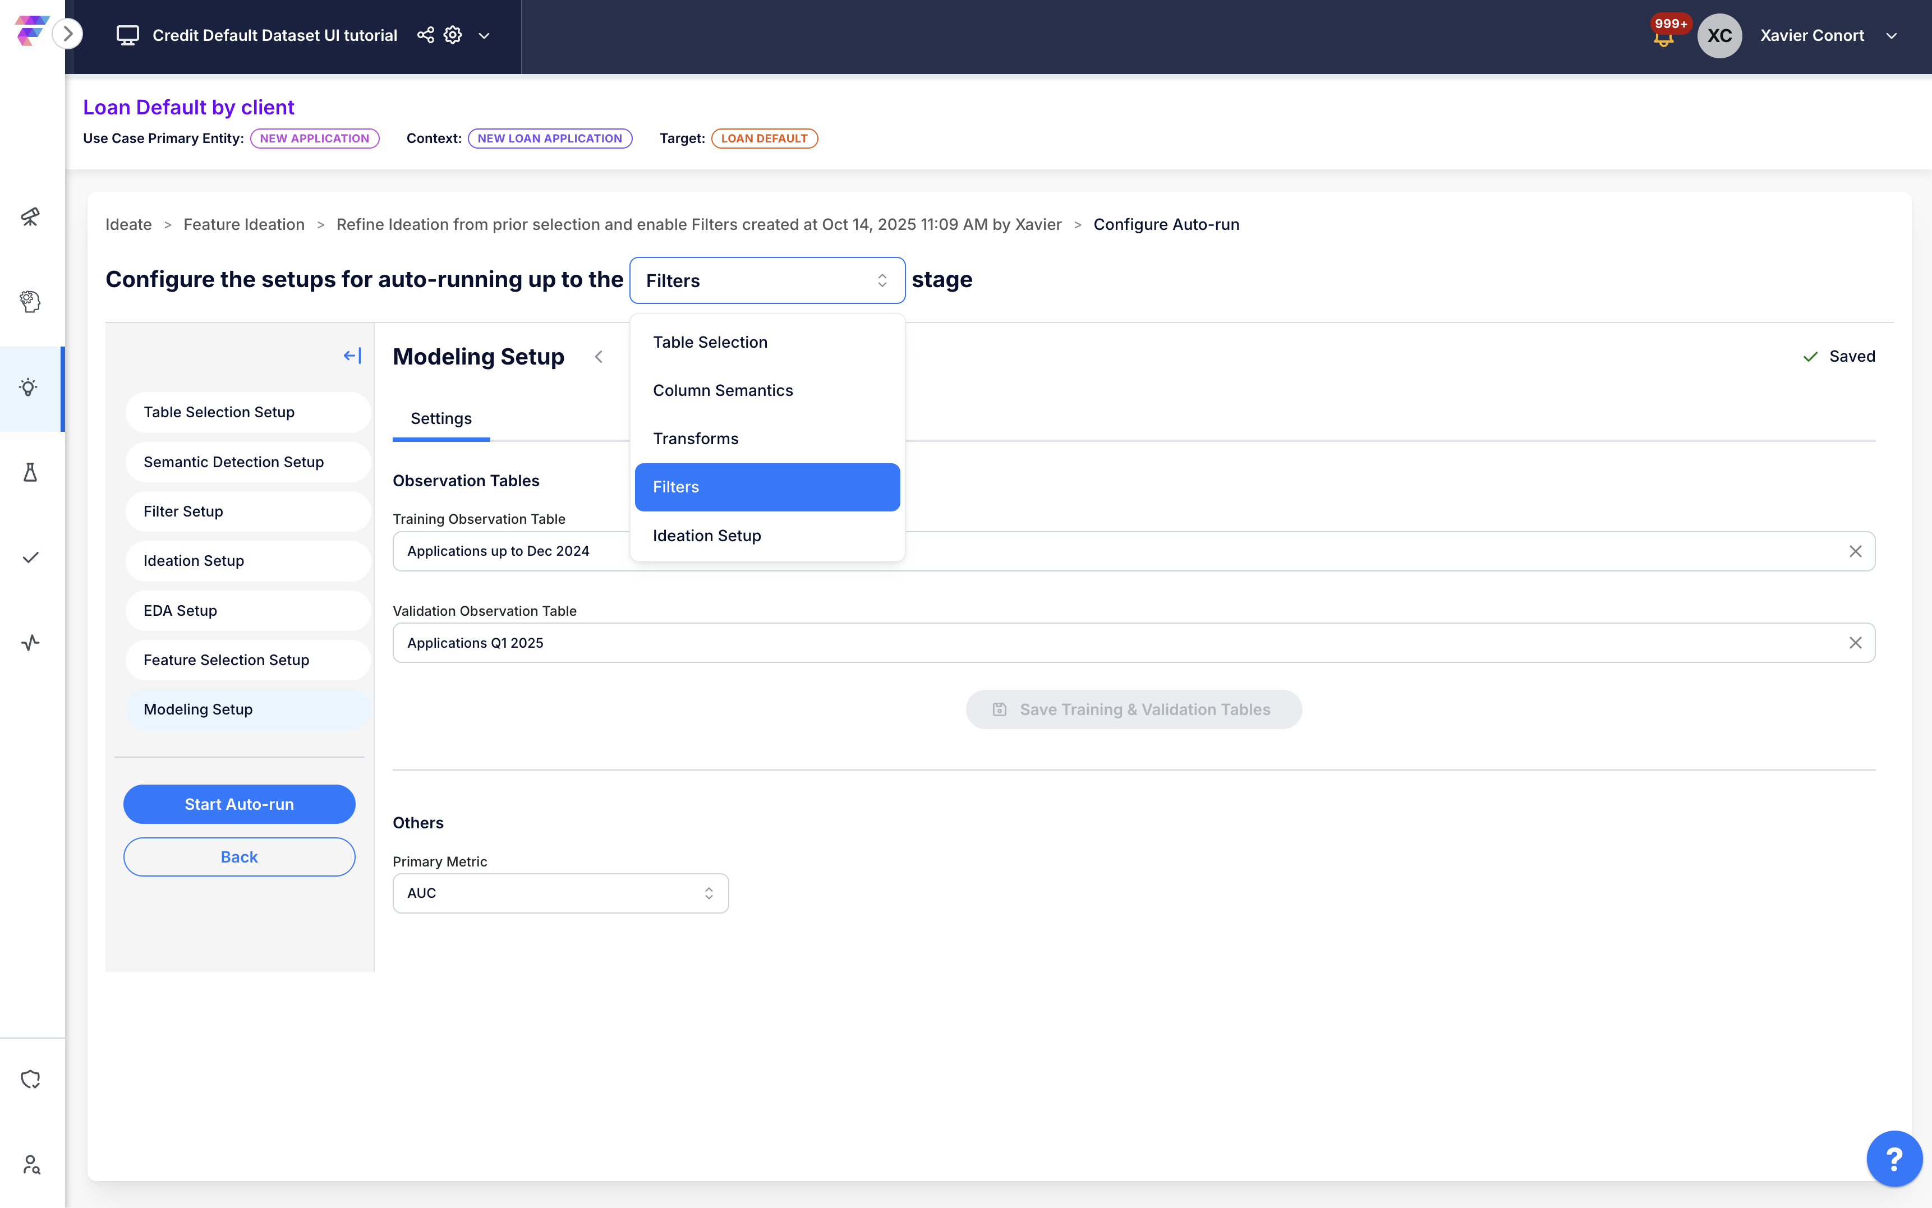Open the notifications bell with 999+ badge
Image resolution: width=1932 pixels, height=1208 pixels.
[x=1663, y=37]
